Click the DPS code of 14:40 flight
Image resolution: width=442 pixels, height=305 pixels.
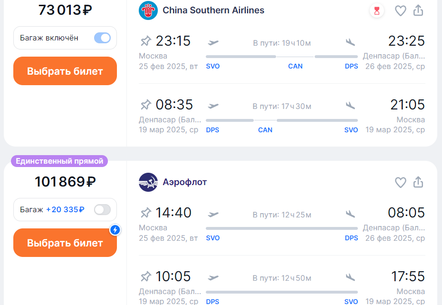[x=351, y=238]
